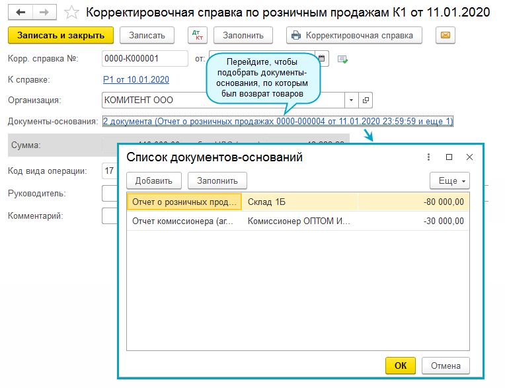Viewport: 505px width, 388px height.
Task: Focus the Корр. справка № field
Action: [145, 59]
